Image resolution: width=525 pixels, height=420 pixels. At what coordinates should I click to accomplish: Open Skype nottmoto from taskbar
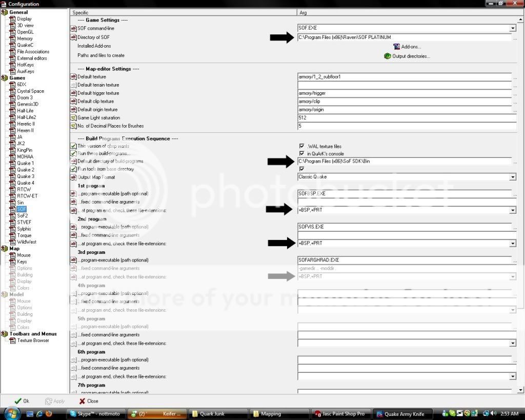96,414
